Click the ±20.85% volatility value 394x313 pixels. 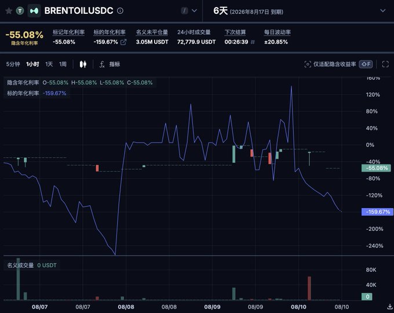coord(276,42)
